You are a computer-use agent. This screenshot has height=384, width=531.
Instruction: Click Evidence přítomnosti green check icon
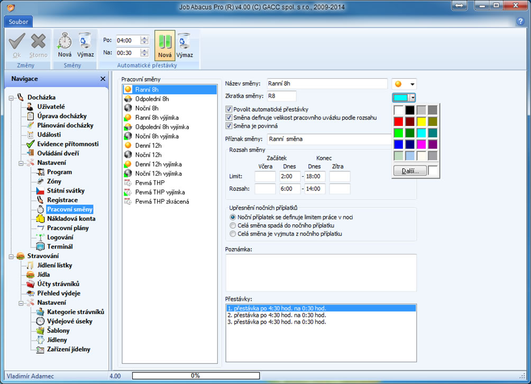(x=30, y=144)
